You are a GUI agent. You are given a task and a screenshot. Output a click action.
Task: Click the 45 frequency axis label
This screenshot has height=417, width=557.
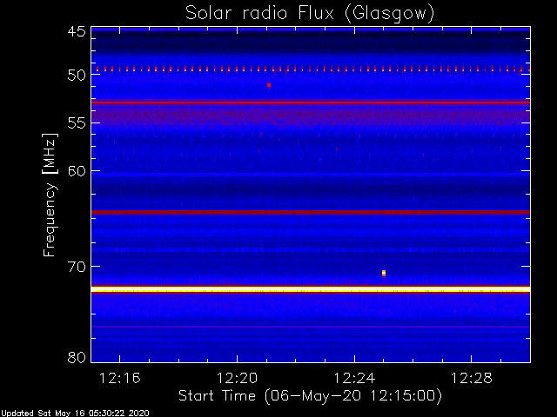tap(77, 31)
